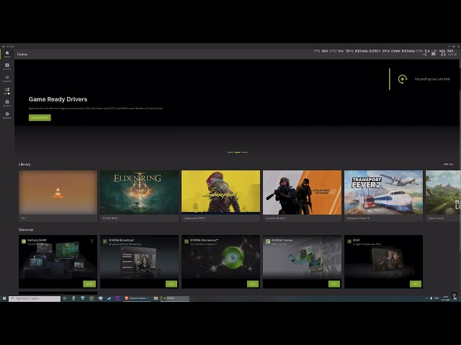Image resolution: width=461 pixels, height=345 pixels.
Task: Show hidden system tray icons
Action: tap(426, 298)
